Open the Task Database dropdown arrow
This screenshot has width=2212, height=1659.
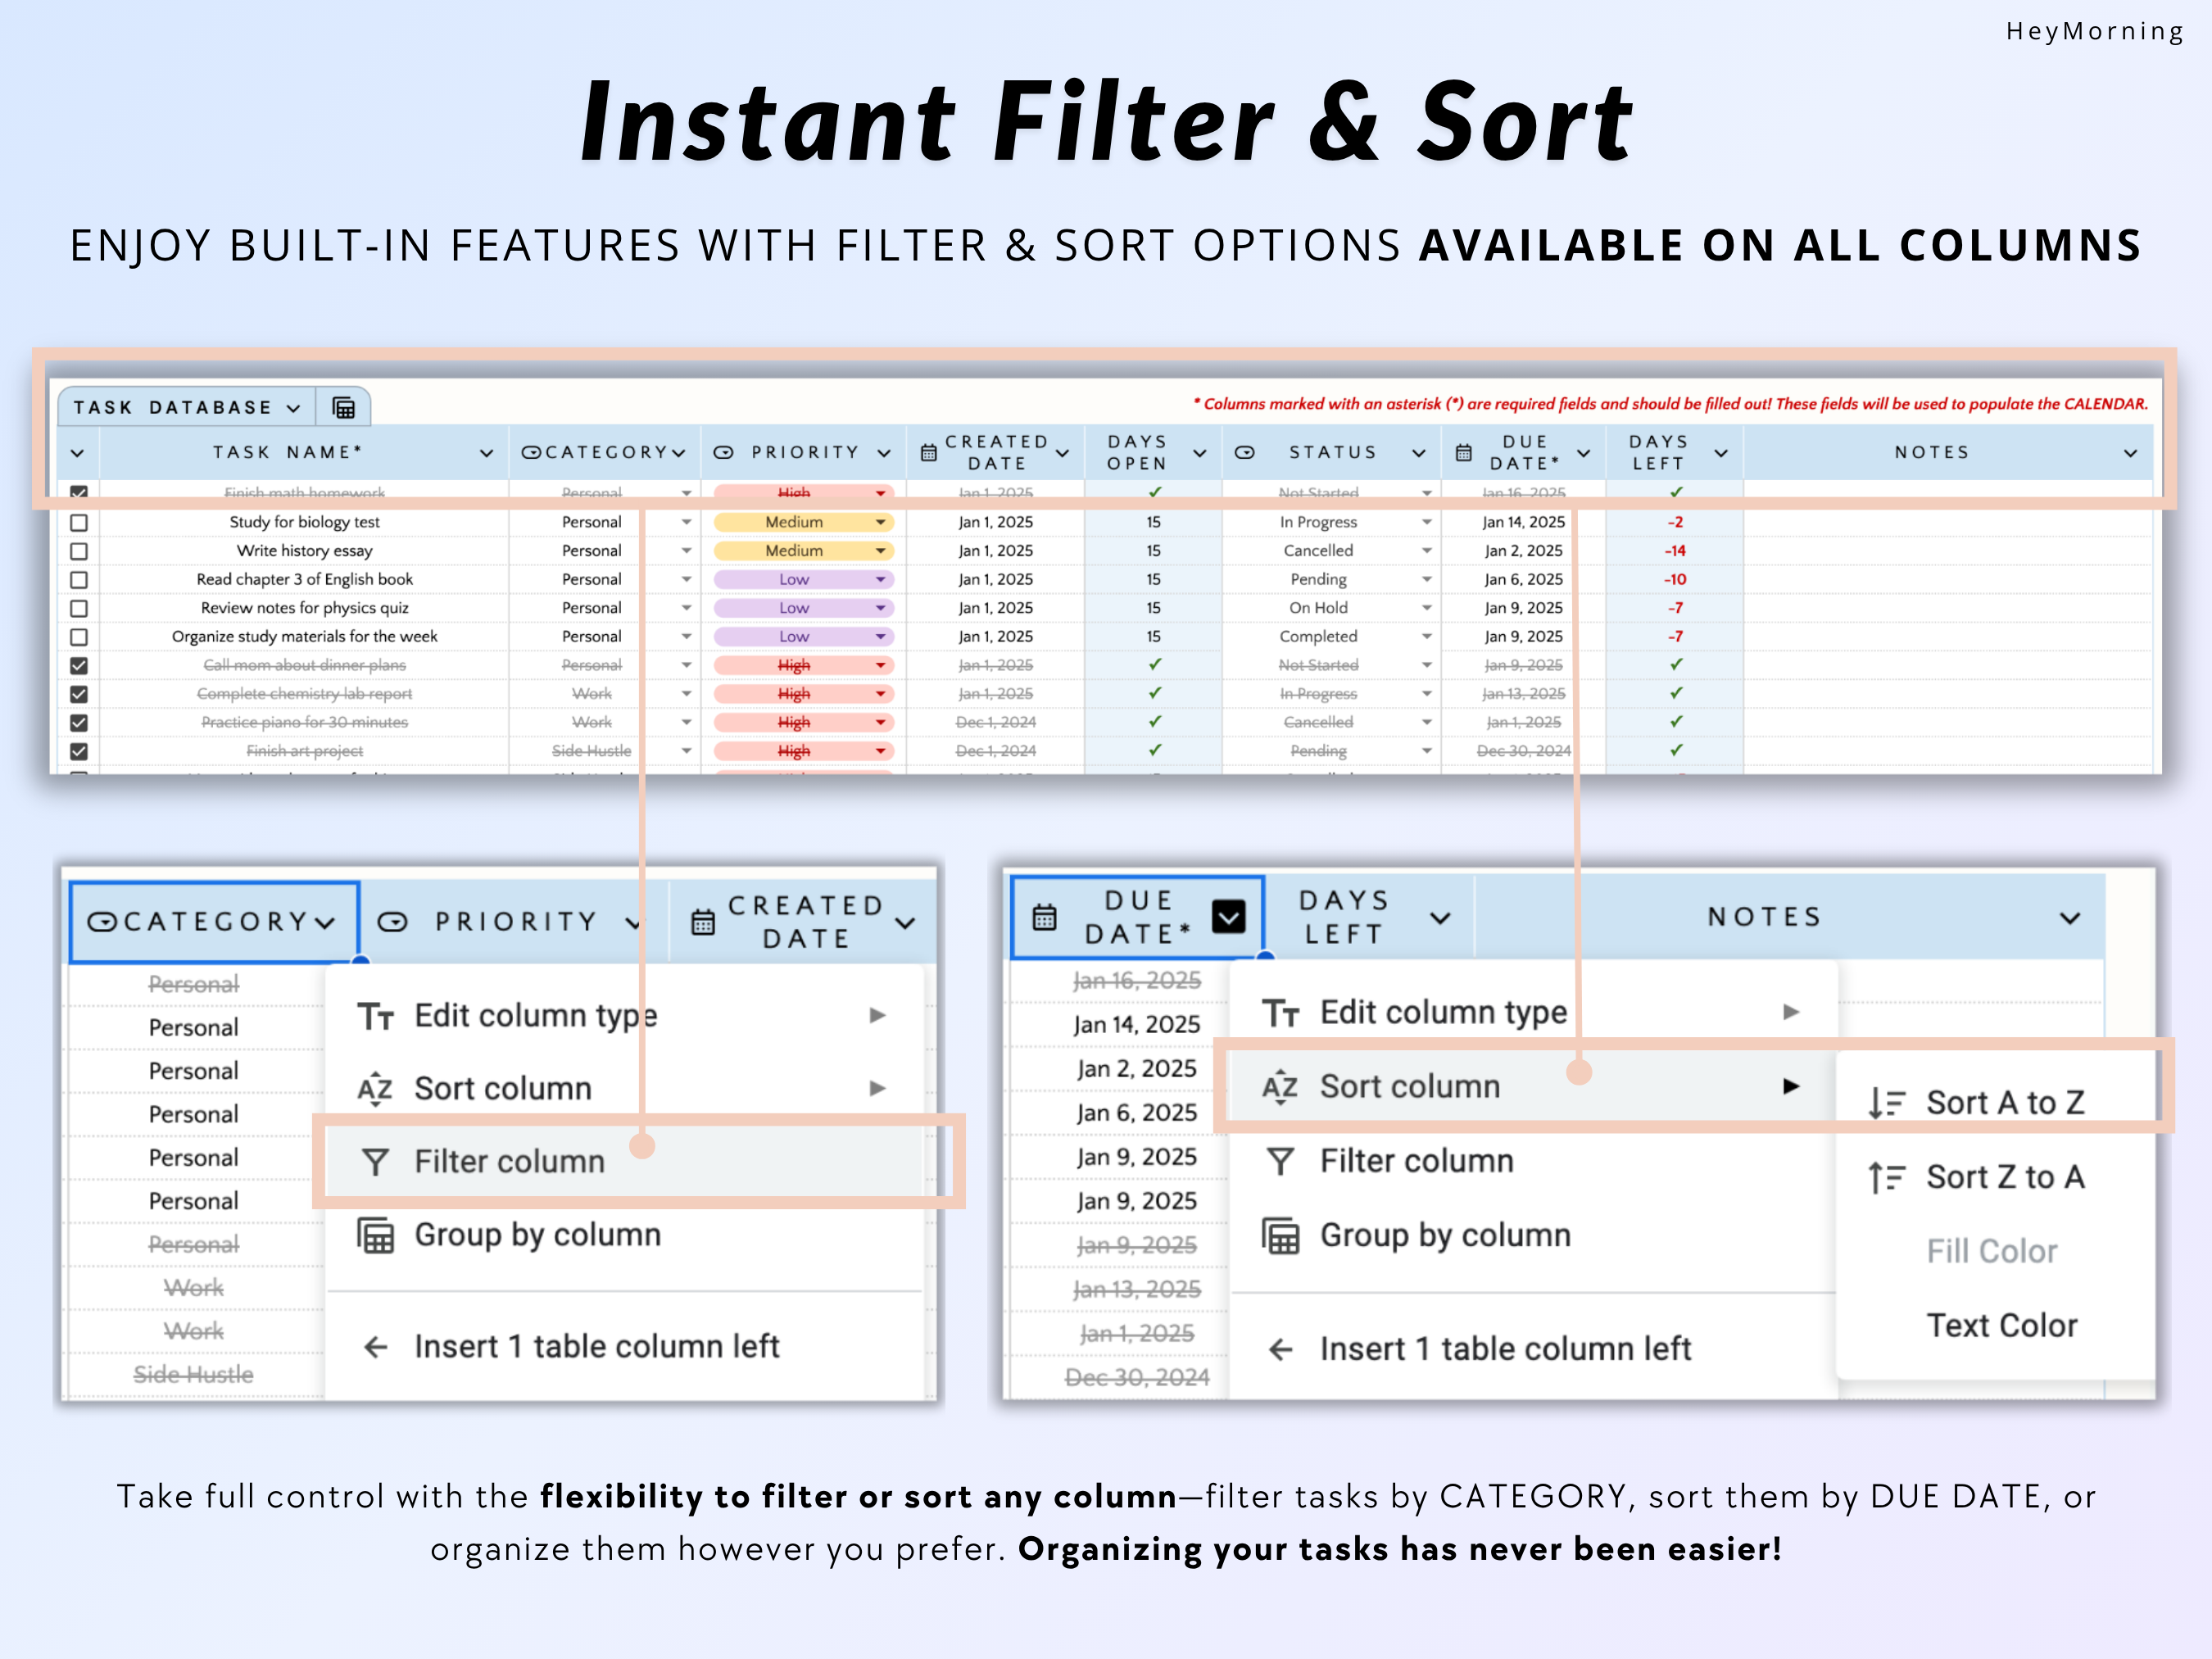[293, 408]
